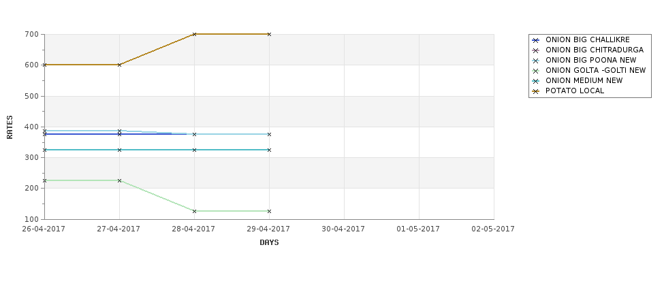
Task: Click the ONION BIG CHALLIKRE legend marker
Action: (536, 40)
